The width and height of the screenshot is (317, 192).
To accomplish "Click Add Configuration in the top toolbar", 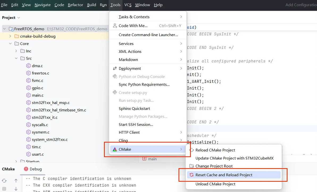I will click(301, 5).
